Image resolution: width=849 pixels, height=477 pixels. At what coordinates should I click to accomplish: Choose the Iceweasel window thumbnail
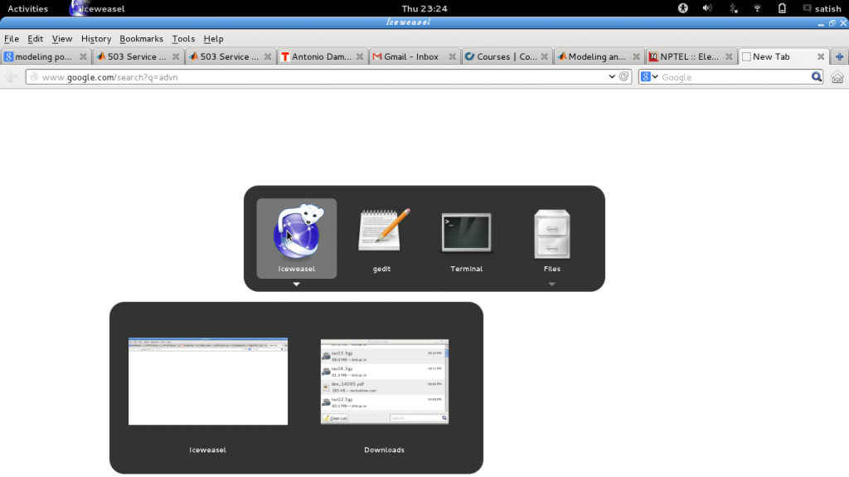coord(208,382)
